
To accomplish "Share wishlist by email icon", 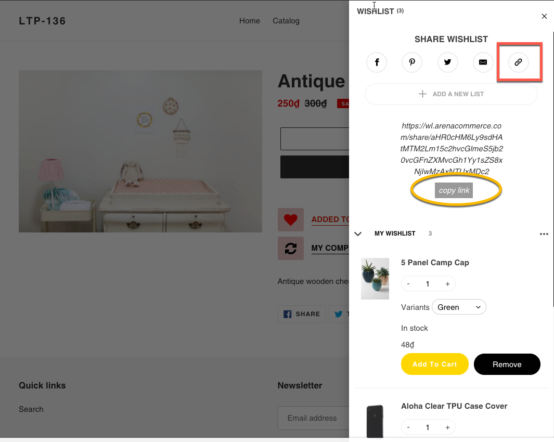I will point(483,62).
